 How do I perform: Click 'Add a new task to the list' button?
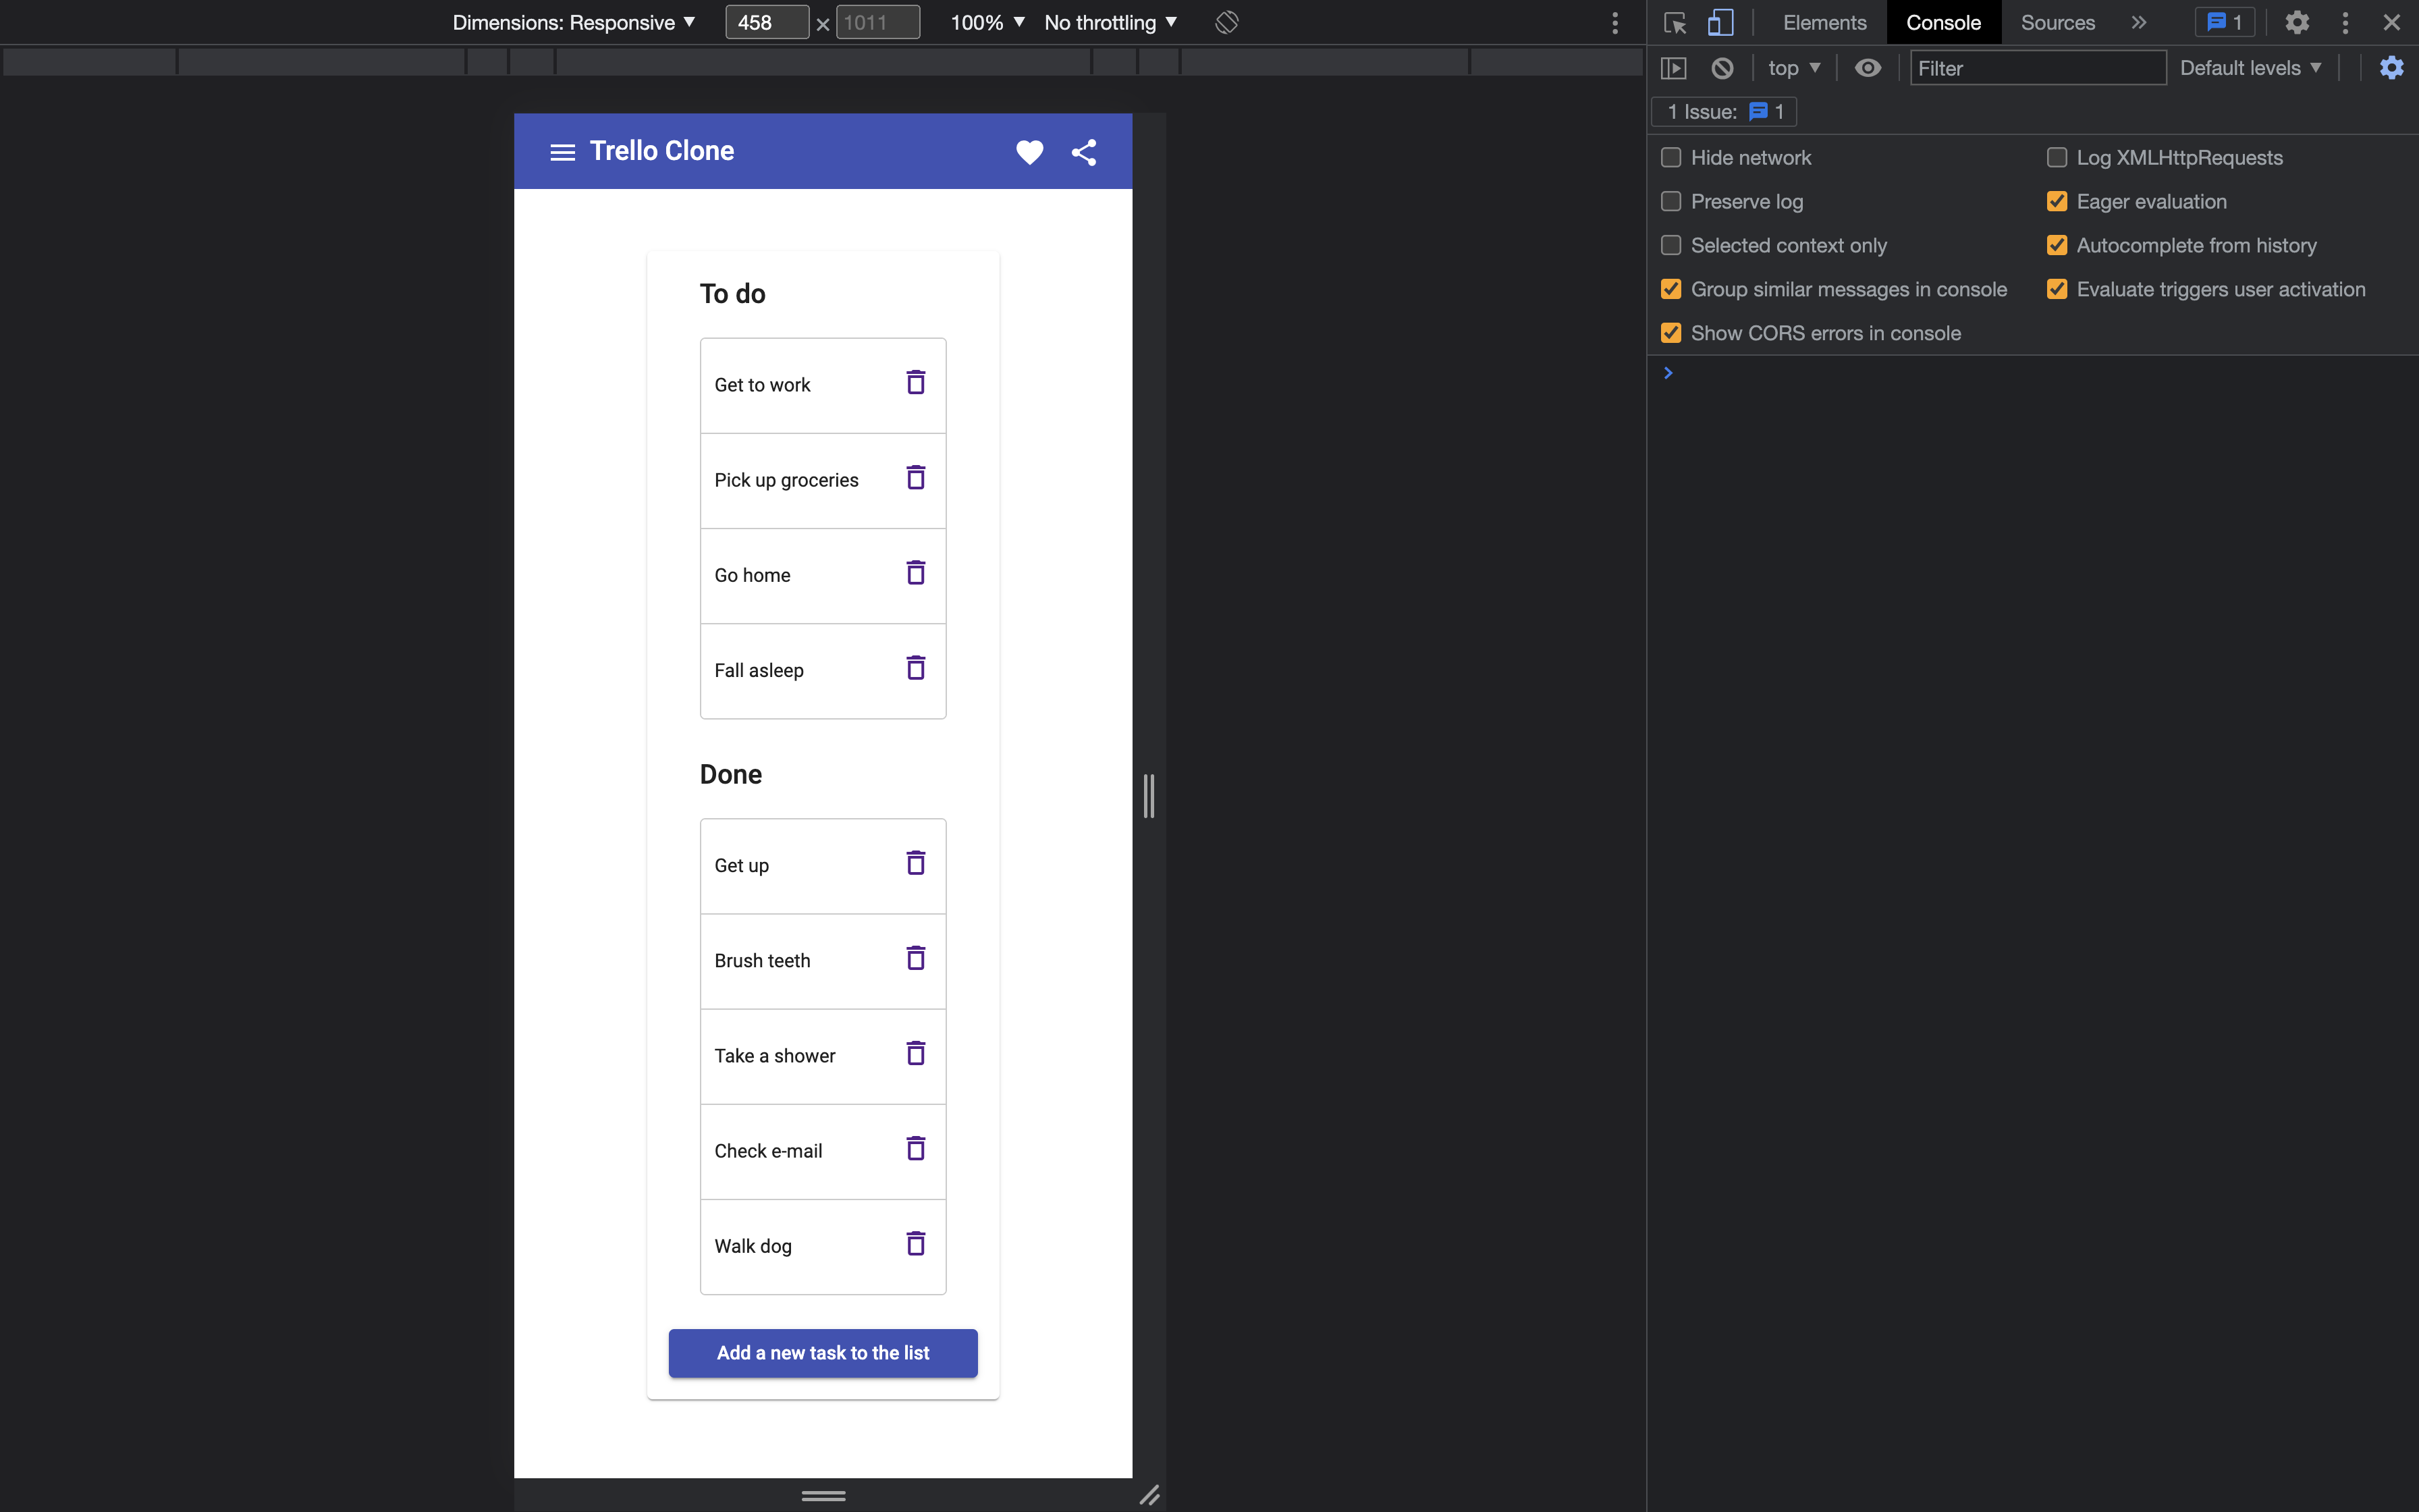click(821, 1352)
